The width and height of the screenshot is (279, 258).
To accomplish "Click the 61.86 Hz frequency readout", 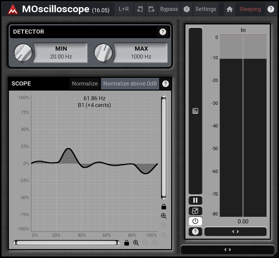I will tap(94, 98).
